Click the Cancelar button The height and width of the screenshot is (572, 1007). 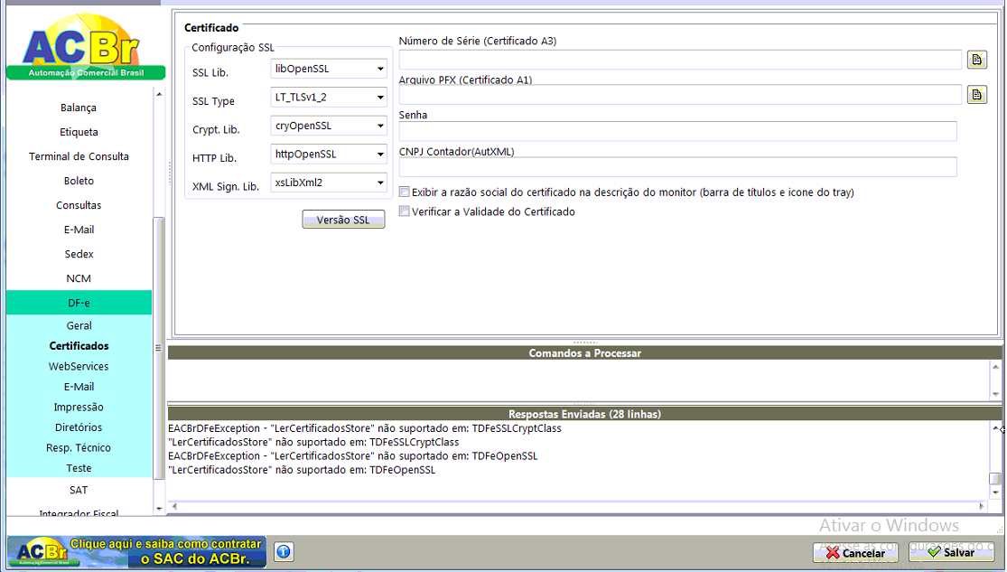[x=855, y=553]
